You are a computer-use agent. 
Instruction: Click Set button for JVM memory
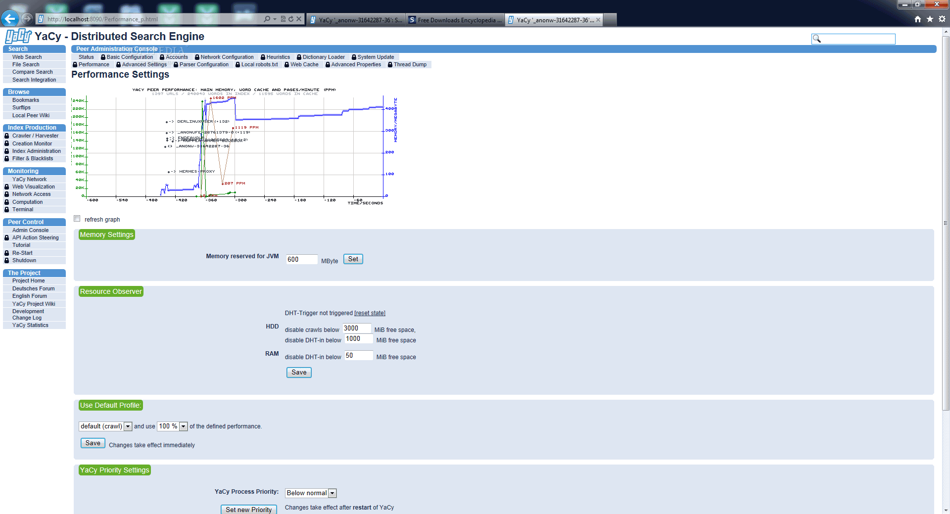click(353, 259)
